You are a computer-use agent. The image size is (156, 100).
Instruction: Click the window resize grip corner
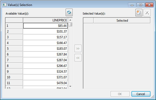tap(153, 96)
